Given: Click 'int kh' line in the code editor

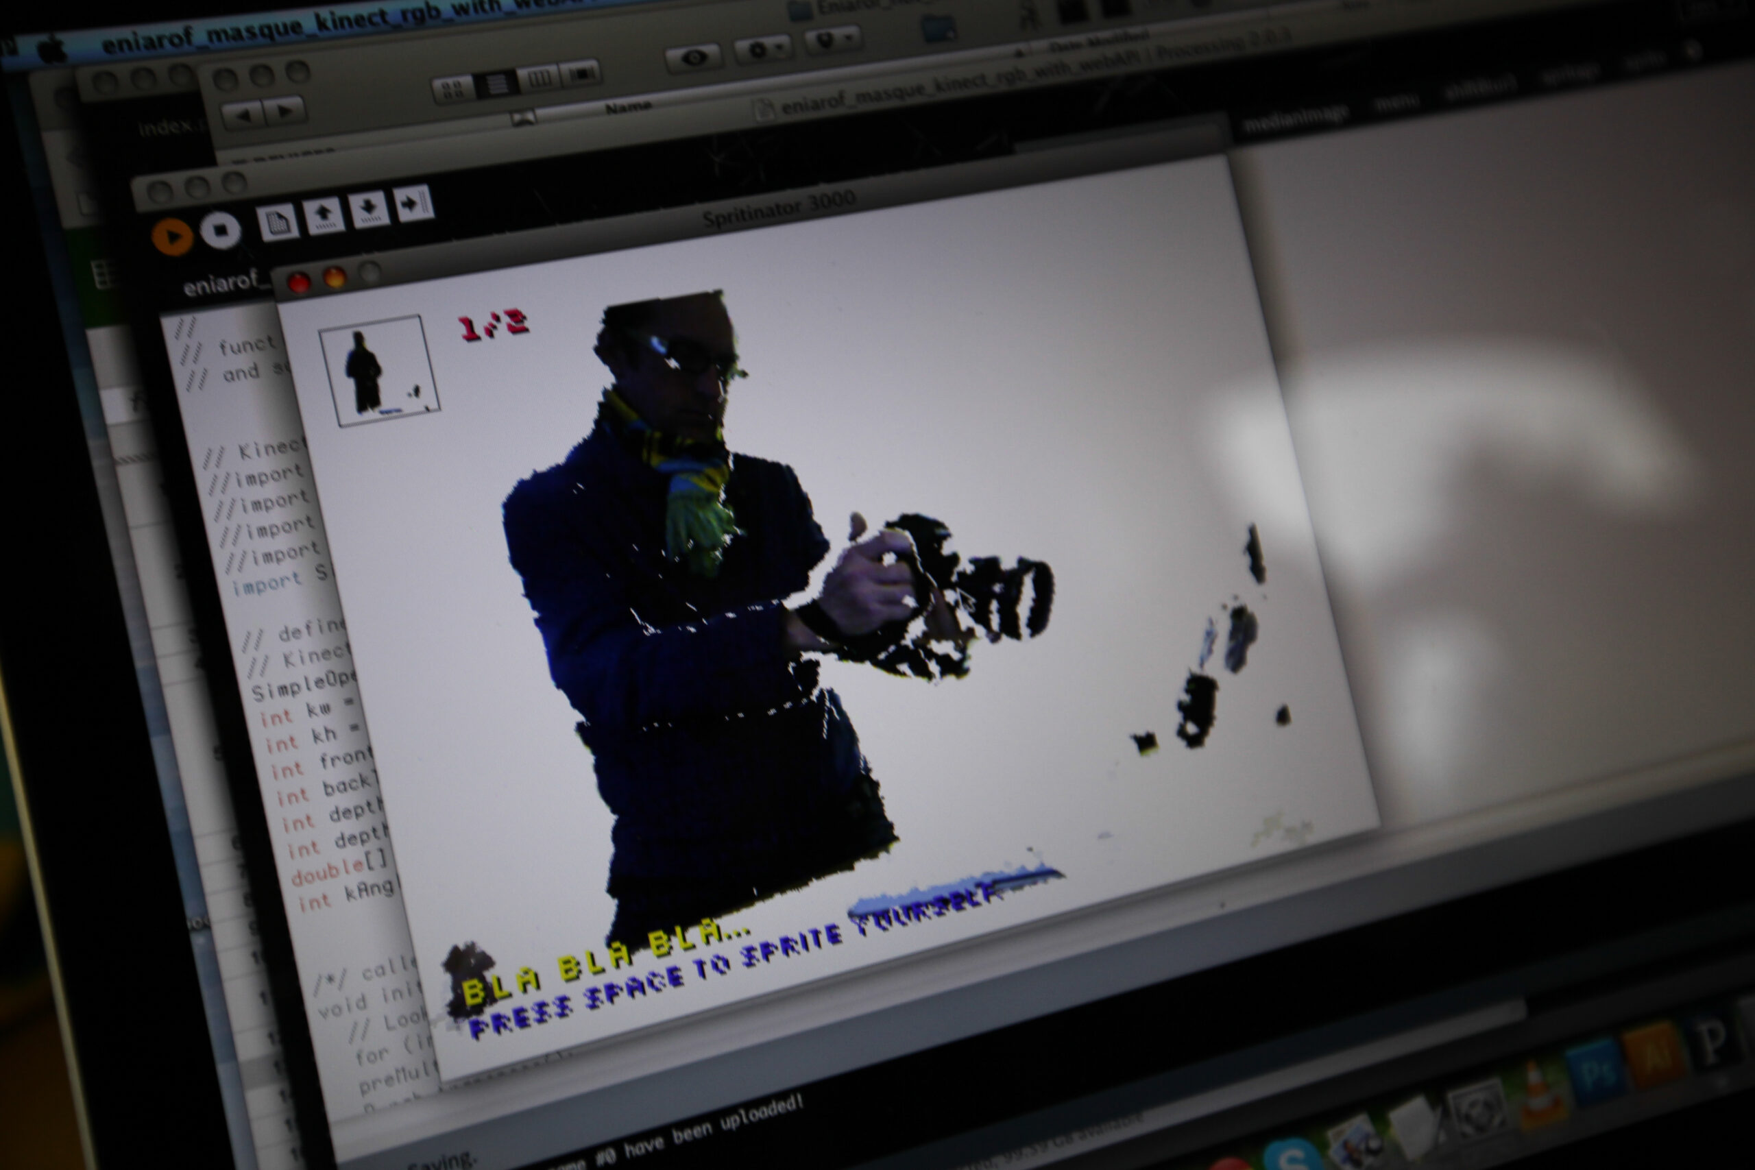Looking at the screenshot, I should click(x=312, y=738).
